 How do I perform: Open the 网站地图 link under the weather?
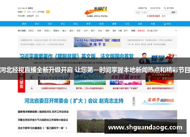click(21, 16)
